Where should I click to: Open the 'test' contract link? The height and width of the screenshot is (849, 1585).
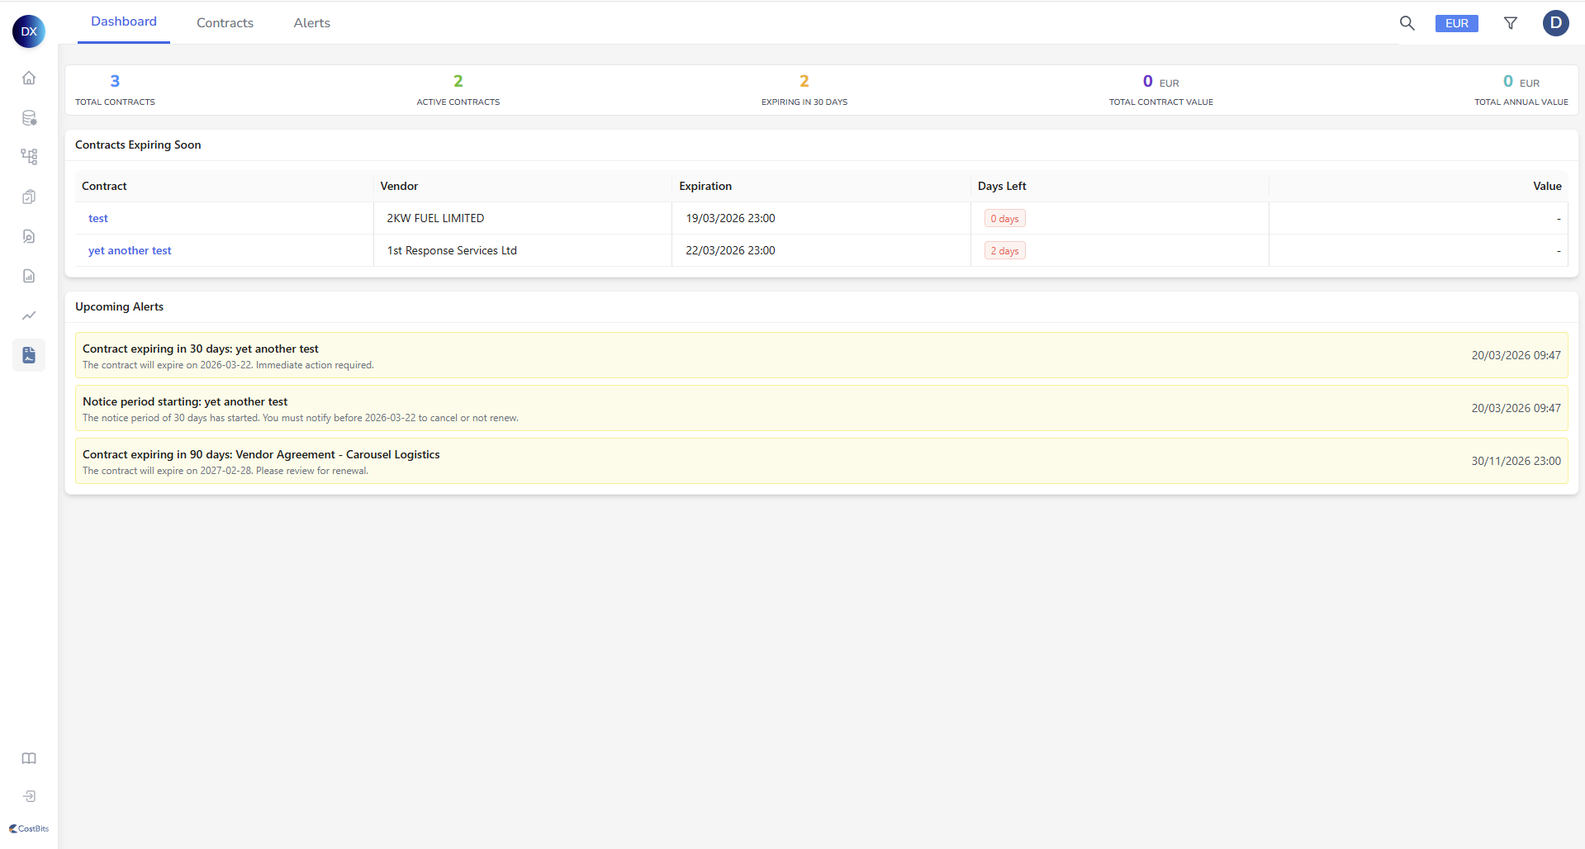pyautogui.click(x=98, y=218)
